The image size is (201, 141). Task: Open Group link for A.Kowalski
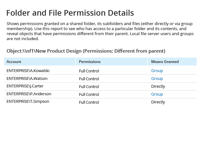click(157, 71)
